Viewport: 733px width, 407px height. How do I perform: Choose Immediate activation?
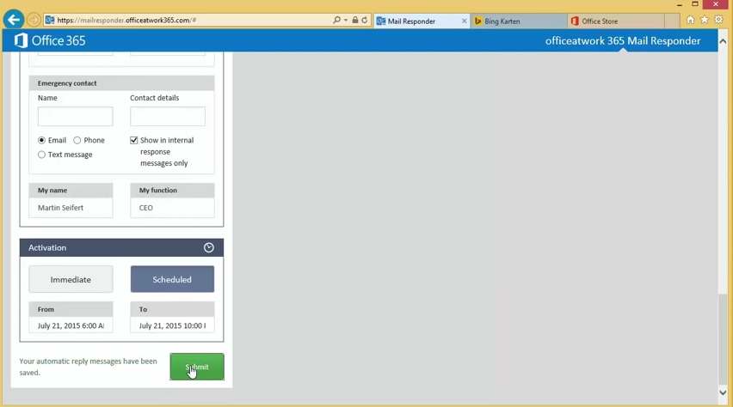click(71, 279)
